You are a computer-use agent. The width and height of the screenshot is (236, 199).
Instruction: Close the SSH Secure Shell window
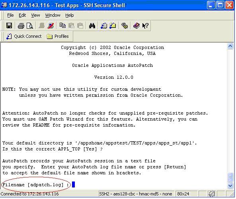[x=229, y=5]
